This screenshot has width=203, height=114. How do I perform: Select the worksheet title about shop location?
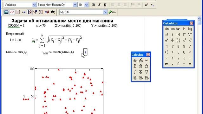(x=62, y=21)
